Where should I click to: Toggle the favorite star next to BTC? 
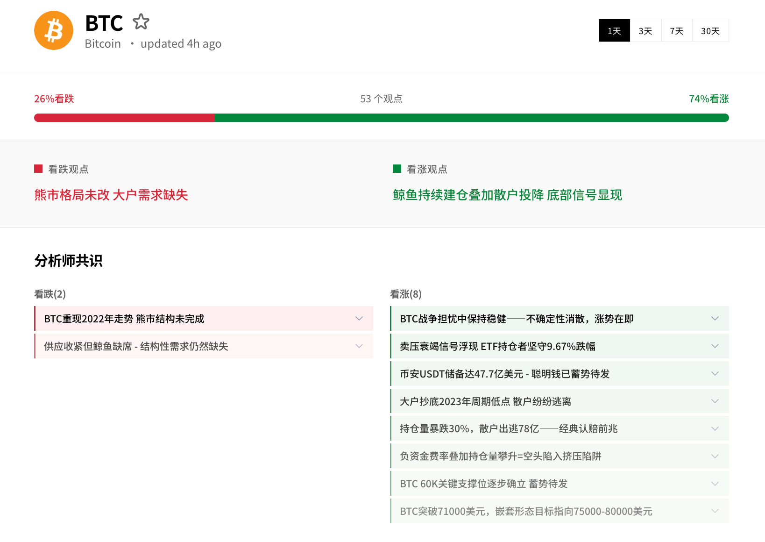[141, 22]
